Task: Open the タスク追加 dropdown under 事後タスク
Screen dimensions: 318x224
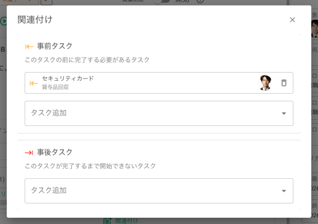Action: click(159, 191)
